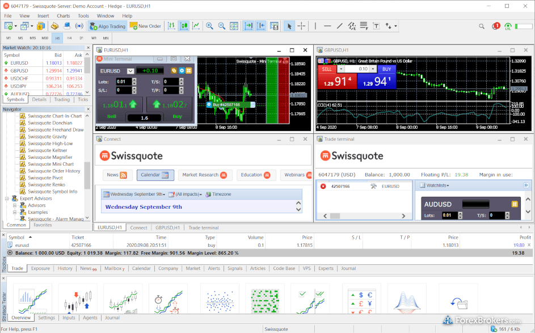Viewport: 535px width, 333px height.
Task: Switch chart to bar chart mode
Action: coord(172,26)
